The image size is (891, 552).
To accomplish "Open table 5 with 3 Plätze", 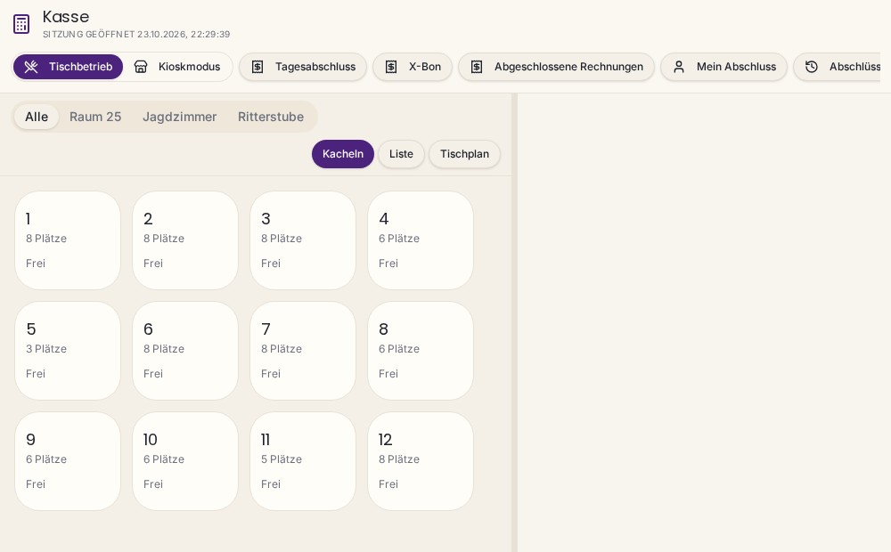I will click(68, 351).
